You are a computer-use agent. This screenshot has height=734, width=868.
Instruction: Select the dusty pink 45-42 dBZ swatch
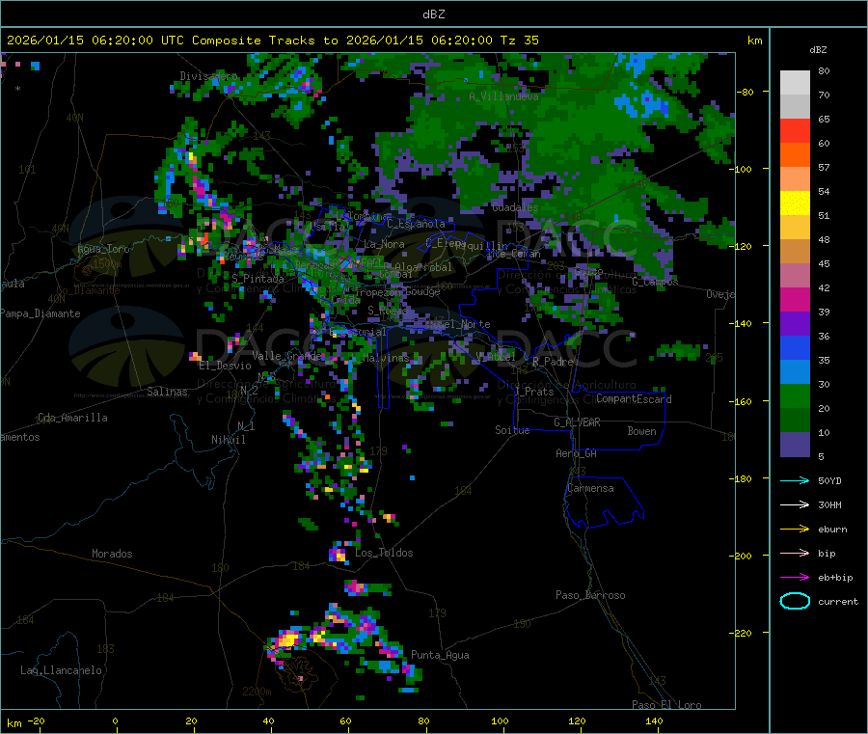coord(795,275)
